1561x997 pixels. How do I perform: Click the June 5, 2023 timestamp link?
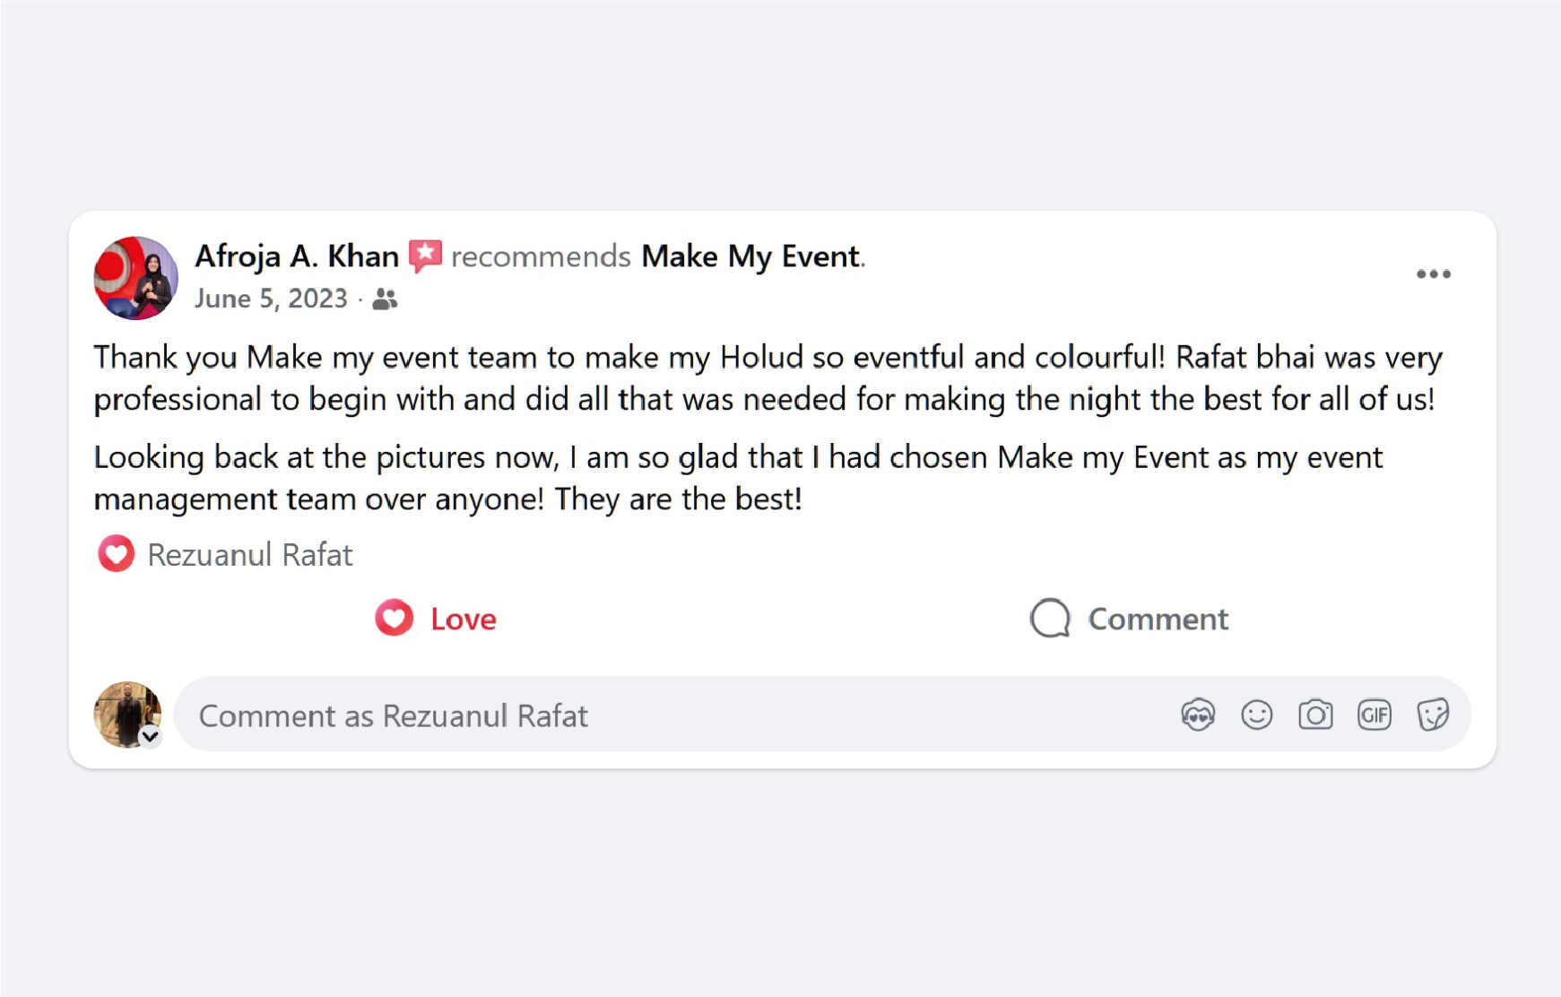271,299
